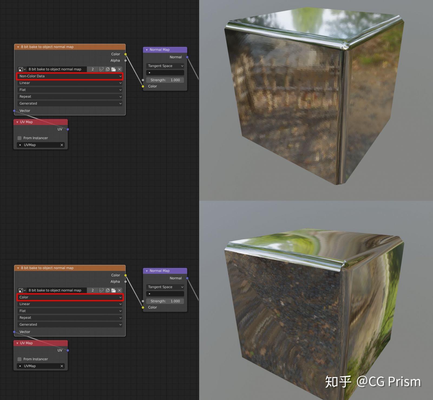
Task: Open image file via folder icon on upper node
Action: 113,69
